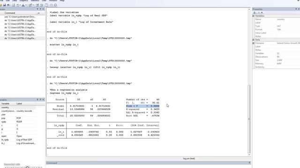The width and height of the screenshot is (300, 168).
Task: Click the Print toolbar icon
Action: [x=8, y=5]
